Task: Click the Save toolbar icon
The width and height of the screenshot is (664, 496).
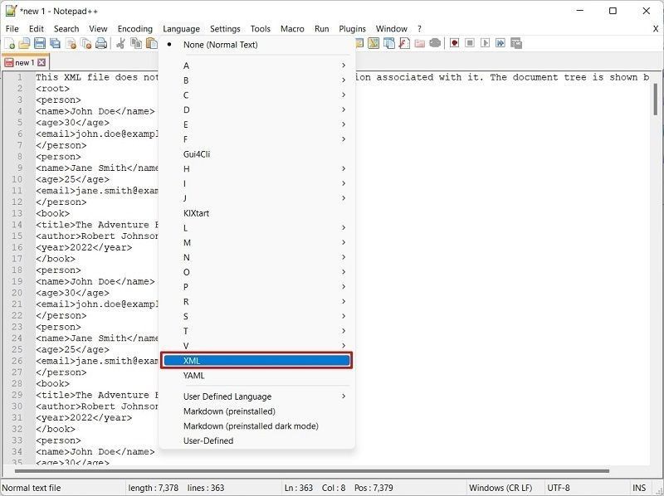Action: pyautogui.click(x=40, y=43)
